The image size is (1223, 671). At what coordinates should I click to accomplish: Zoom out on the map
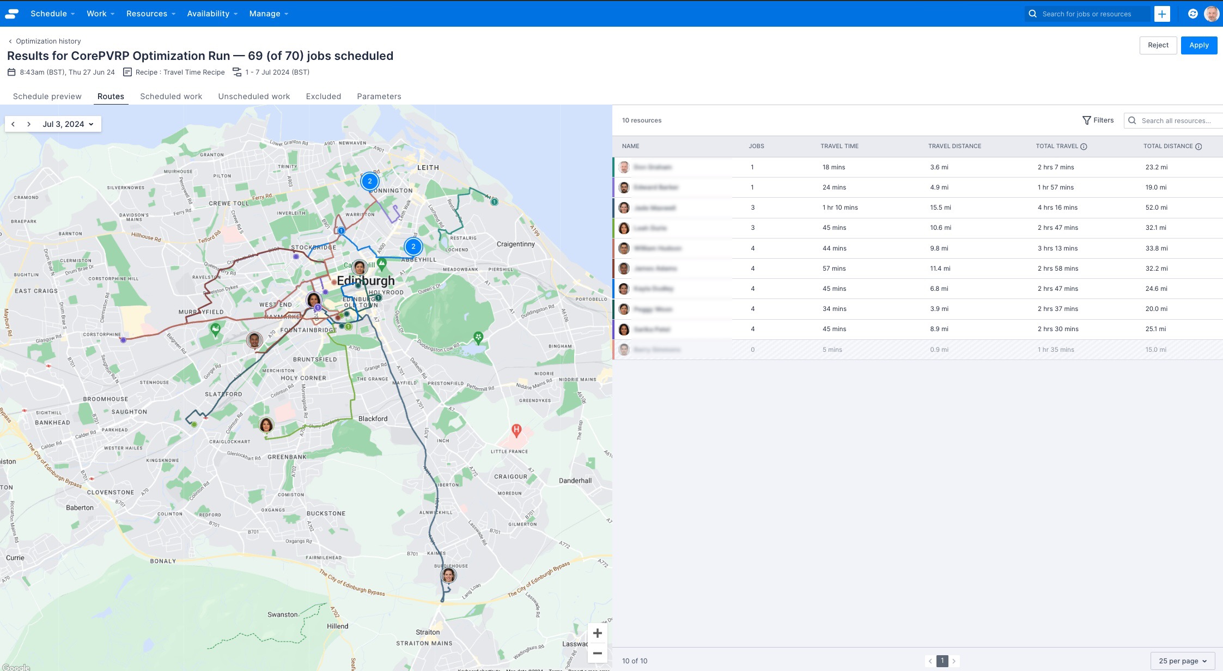(x=597, y=653)
